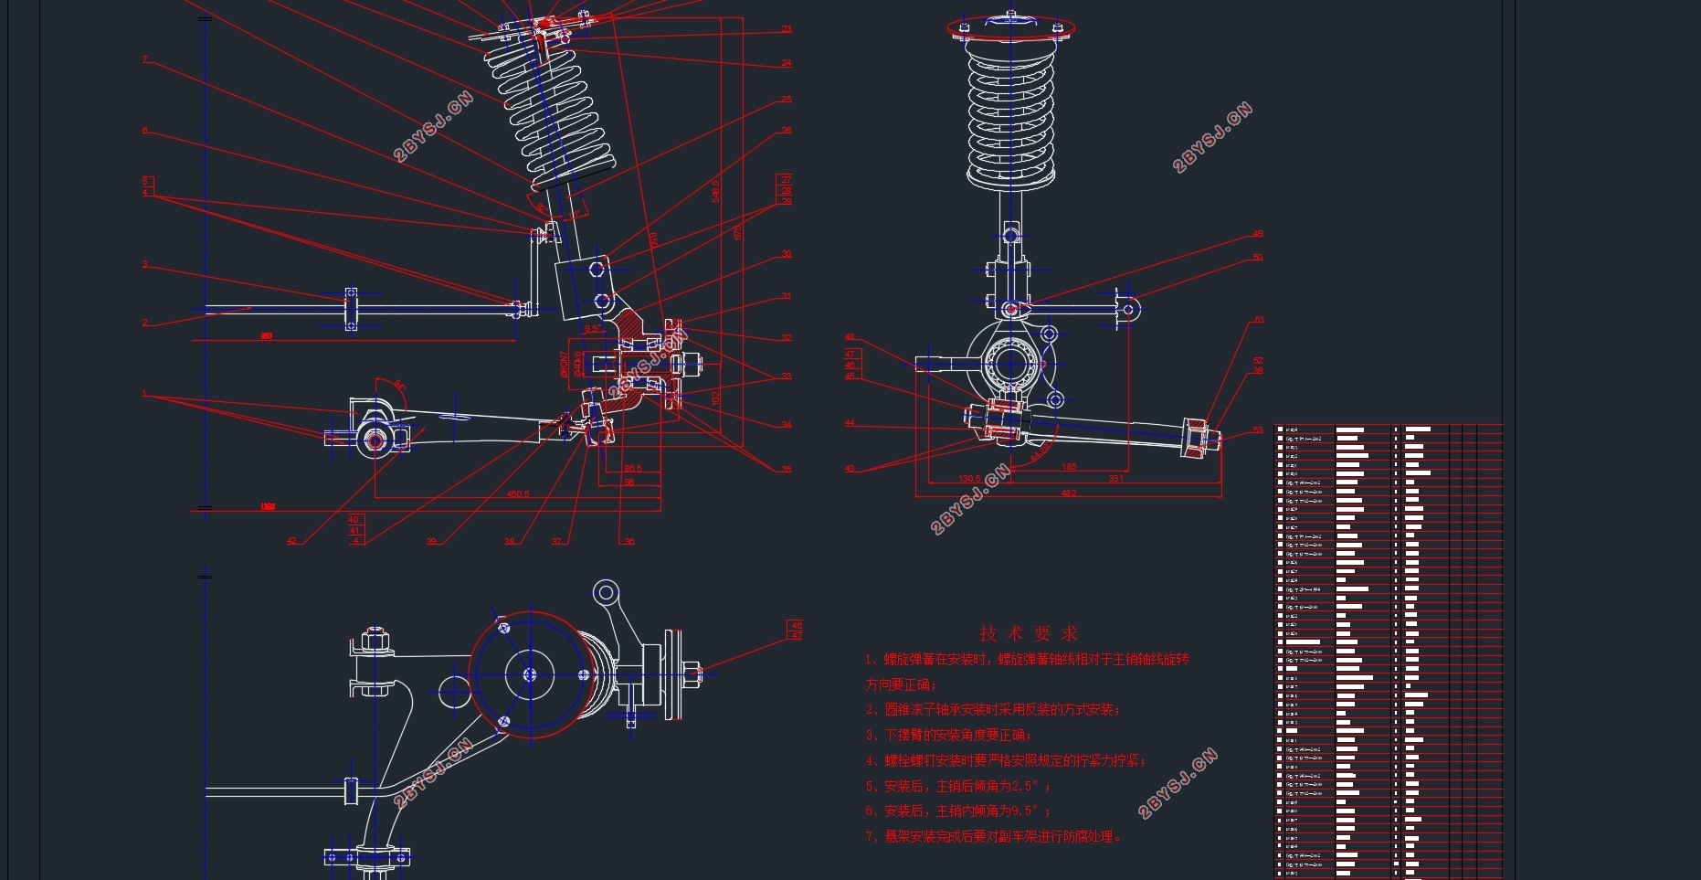Image resolution: width=1701 pixels, height=880 pixels.
Task: Select callout label 7
Action: click(x=144, y=59)
